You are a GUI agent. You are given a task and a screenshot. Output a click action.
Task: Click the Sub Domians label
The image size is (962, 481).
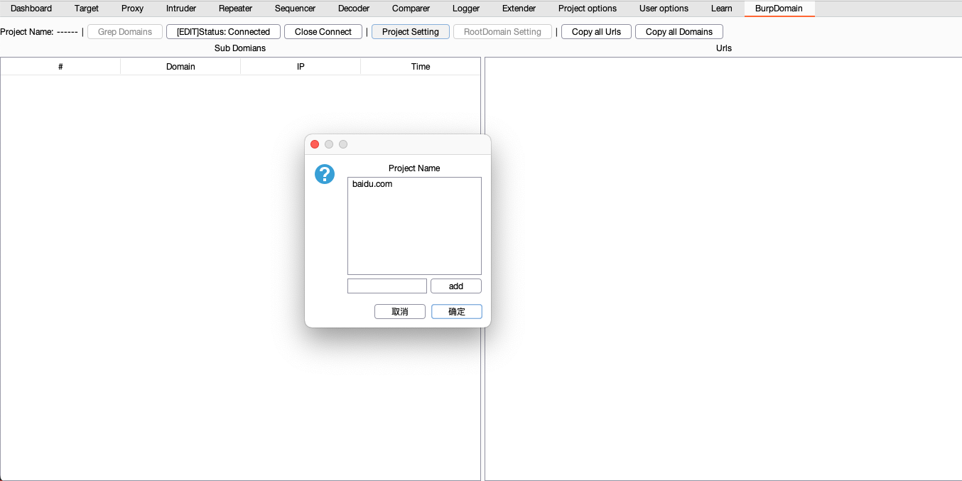tap(240, 48)
